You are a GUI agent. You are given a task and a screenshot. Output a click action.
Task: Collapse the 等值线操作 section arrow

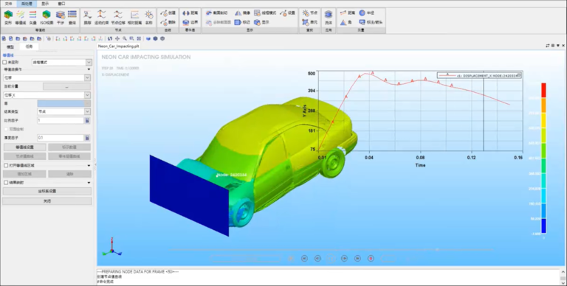[89, 69]
